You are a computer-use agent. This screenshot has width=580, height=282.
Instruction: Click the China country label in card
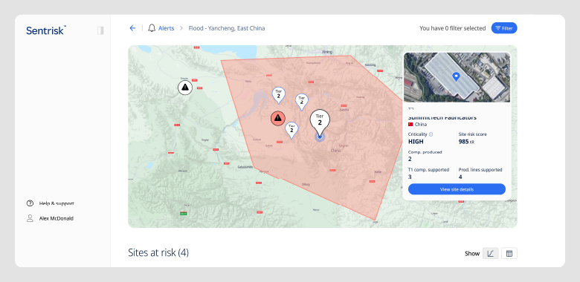421,125
